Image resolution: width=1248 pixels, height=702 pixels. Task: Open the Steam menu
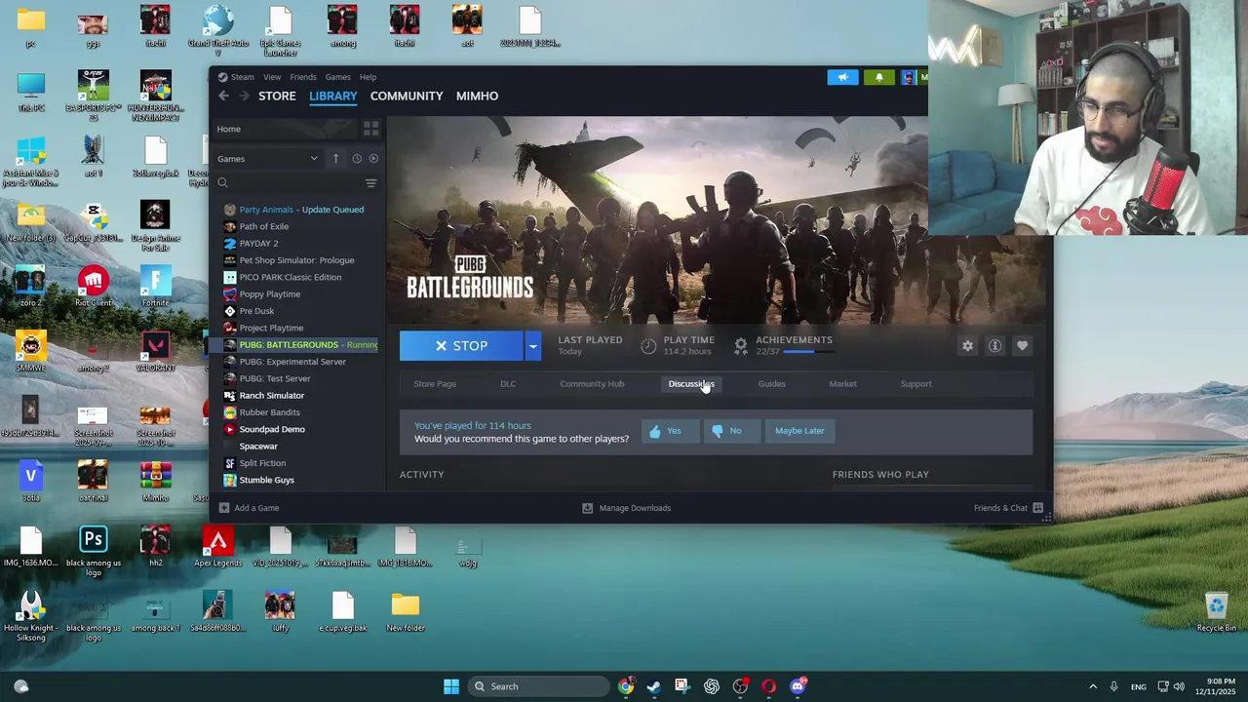click(x=242, y=77)
